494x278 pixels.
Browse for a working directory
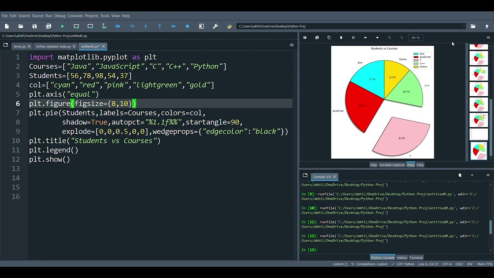point(473,26)
